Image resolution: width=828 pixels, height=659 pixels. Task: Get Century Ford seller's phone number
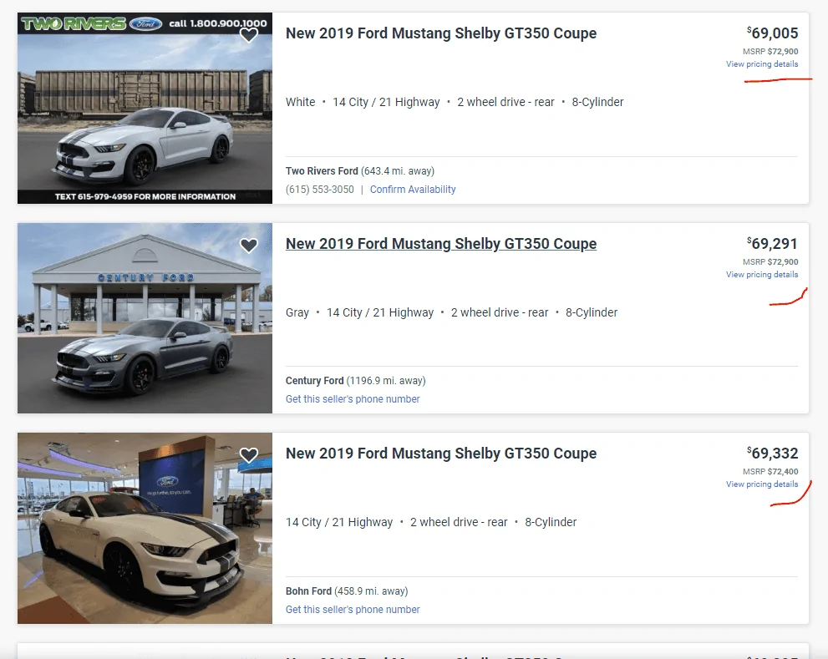pyautogui.click(x=353, y=399)
